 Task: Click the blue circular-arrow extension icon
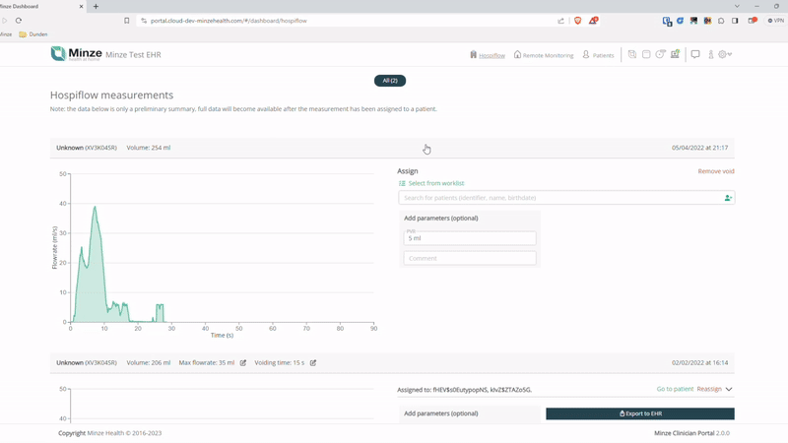pos(680,21)
